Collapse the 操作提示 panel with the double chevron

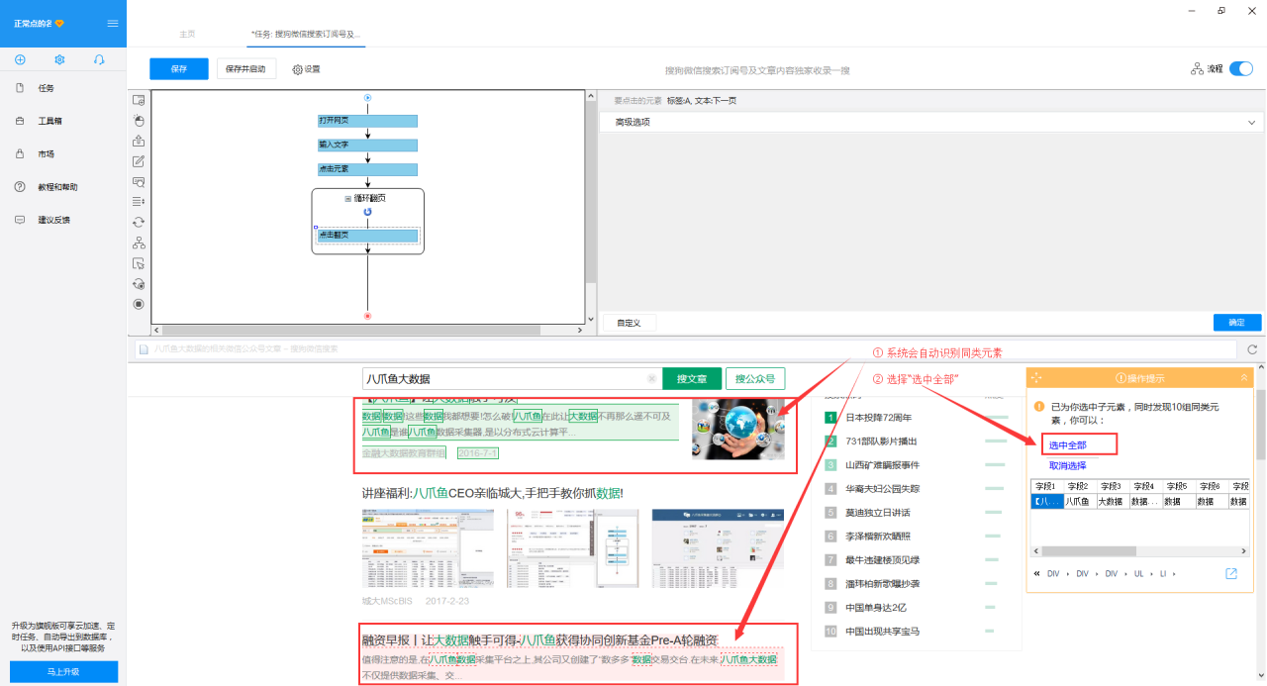pyautogui.click(x=1244, y=378)
